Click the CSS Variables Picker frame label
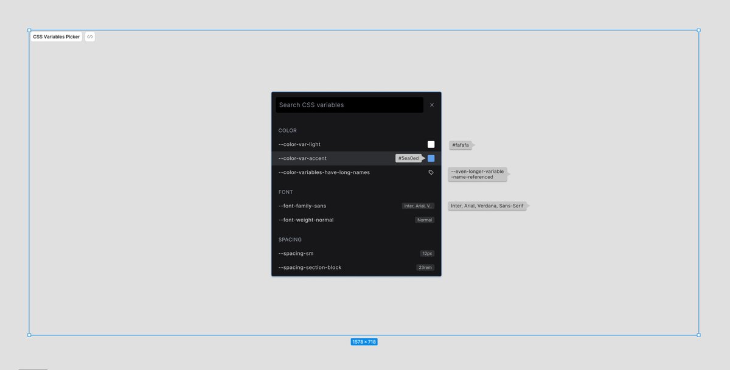The width and height of the screenshot is (730, 370). [x=57, y=37]
